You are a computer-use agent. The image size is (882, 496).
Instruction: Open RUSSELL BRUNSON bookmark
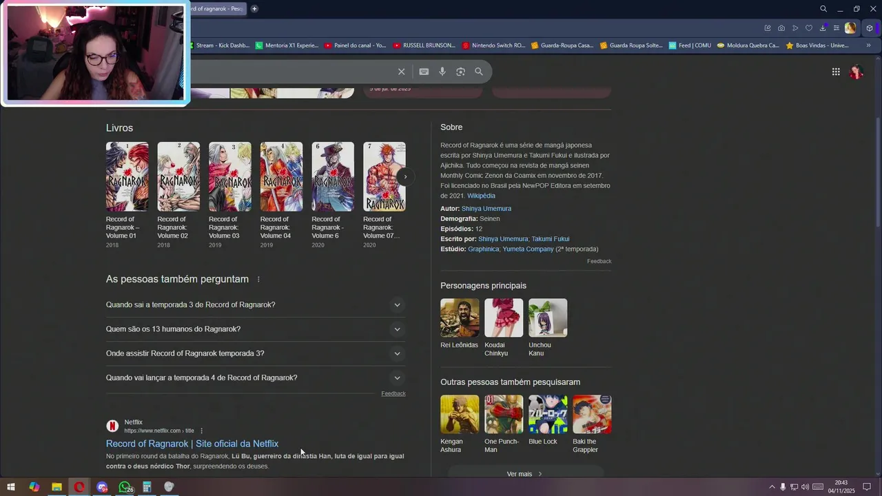(424, 45)
